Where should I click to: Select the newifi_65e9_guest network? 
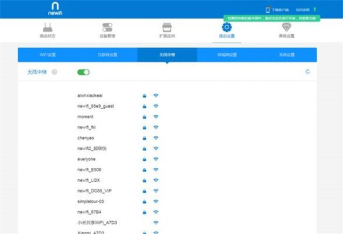tap(95, 106)
